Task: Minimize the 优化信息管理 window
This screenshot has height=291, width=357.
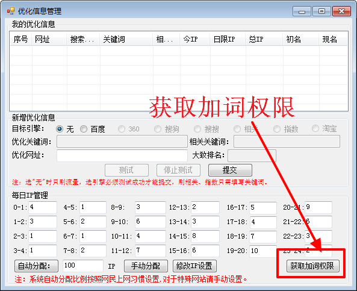Action: (x=302, y=11)
